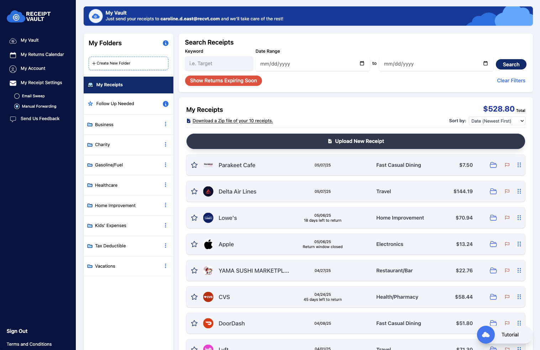Click the info icon beside My Folders

(166, 43)
